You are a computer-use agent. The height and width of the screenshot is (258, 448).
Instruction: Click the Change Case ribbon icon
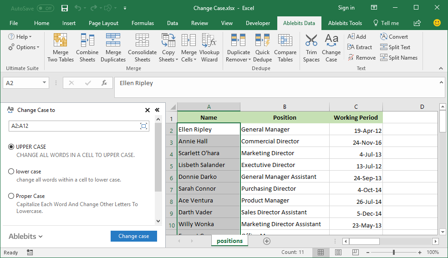coord(331,40)
